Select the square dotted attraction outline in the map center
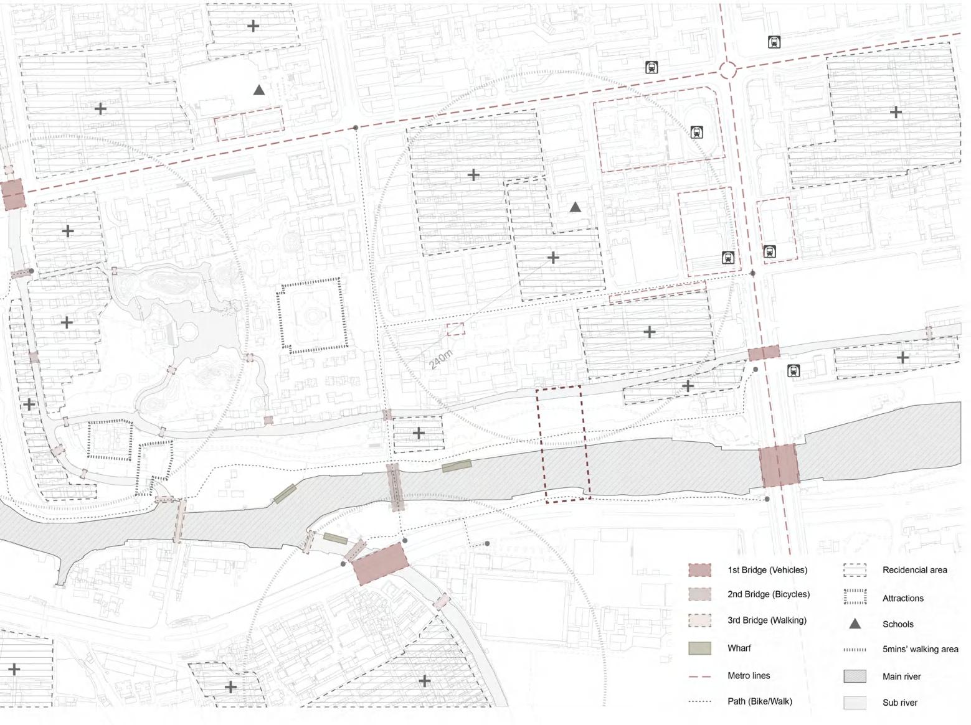Image resolution: width=971 pixels, height=725 pixels. [x=311, y=316]
